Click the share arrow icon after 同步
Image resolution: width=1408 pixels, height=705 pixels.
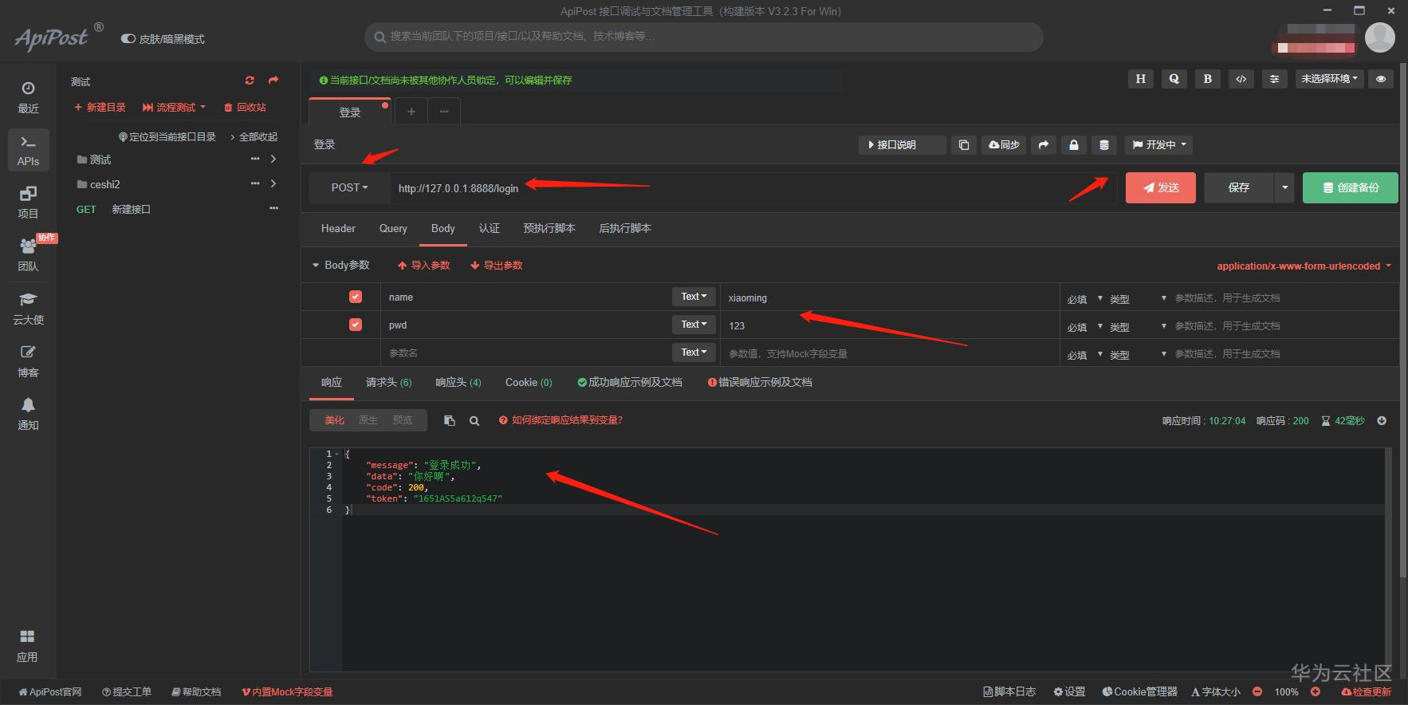(1044, 145)
